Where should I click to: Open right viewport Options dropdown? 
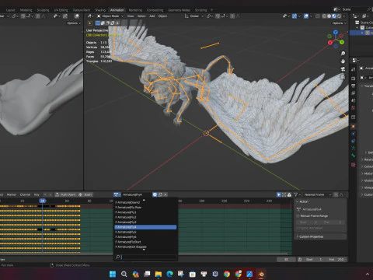pos(340,23)
